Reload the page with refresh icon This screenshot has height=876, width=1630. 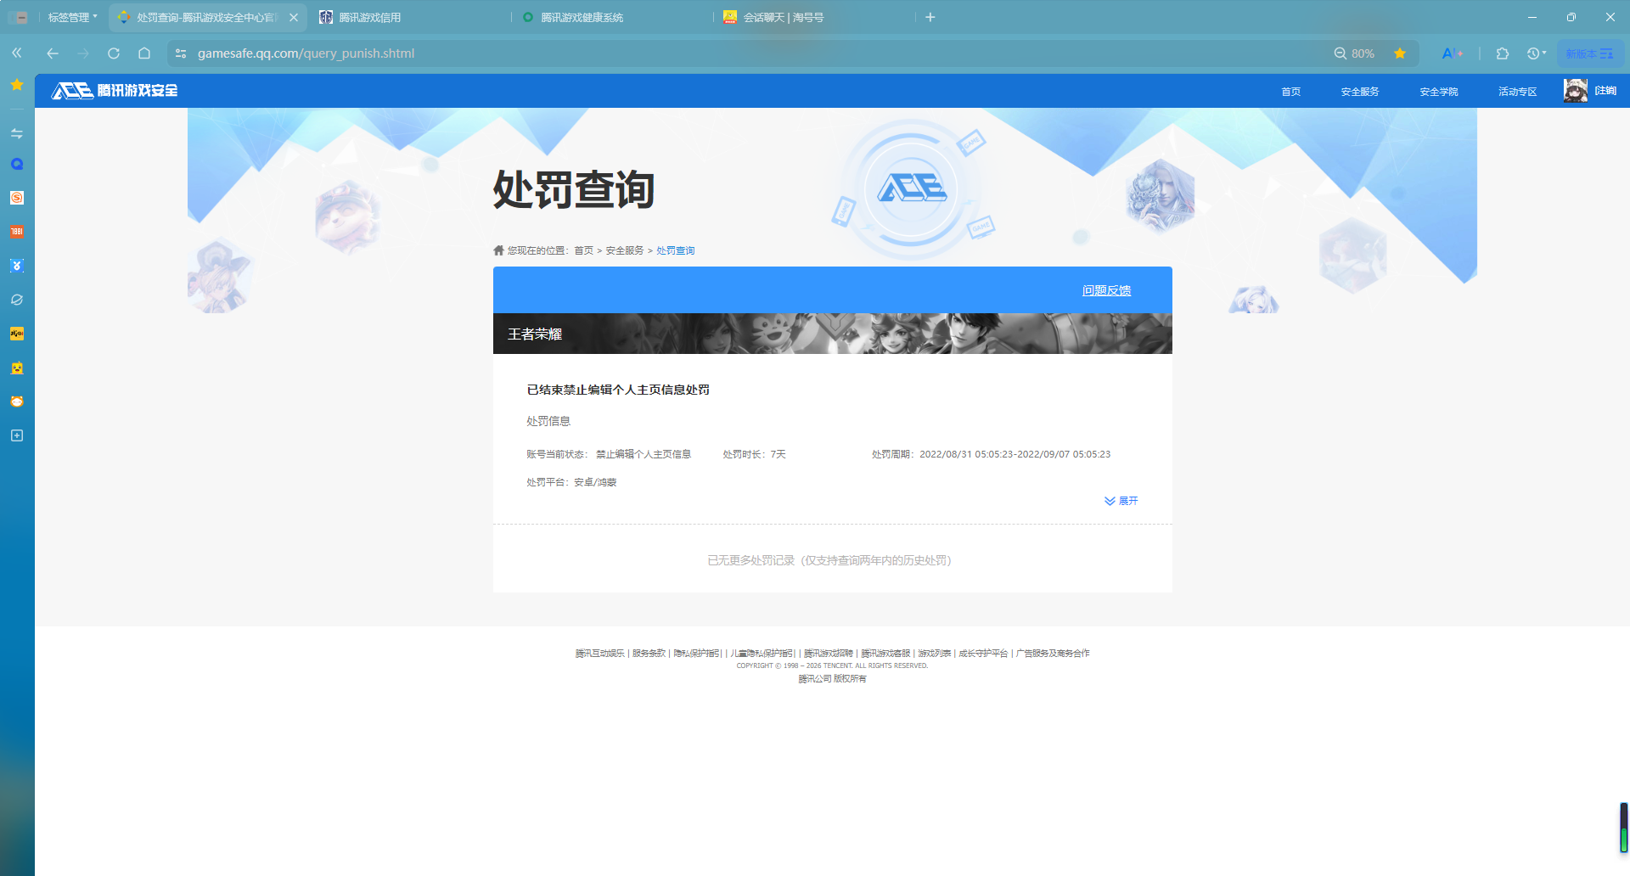(114, 53)
